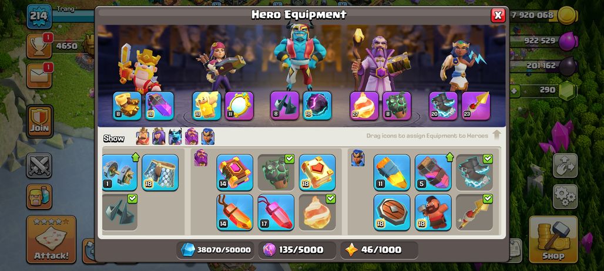Toggle the equipped Electro Boots checkmark item
604x271 pixels.
pos(474,172)
